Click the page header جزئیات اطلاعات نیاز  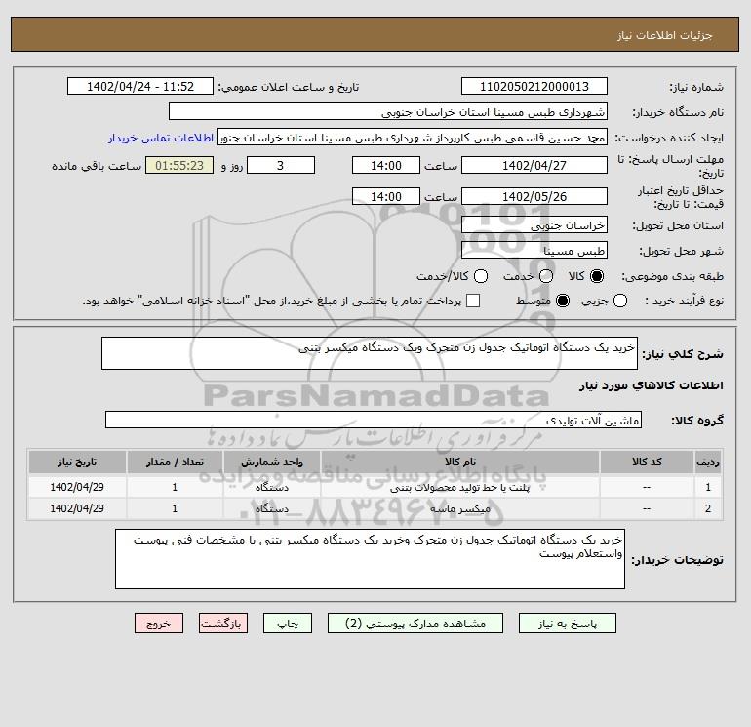[664, 35]
